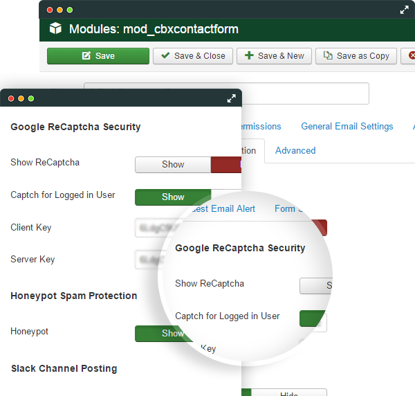Click the Show ReCaptcha label in front window
415x396 pixels.
coord(45,163)
